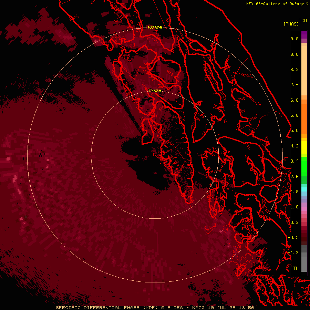Click the 3.4 value on the color scale

coord(294,161)
